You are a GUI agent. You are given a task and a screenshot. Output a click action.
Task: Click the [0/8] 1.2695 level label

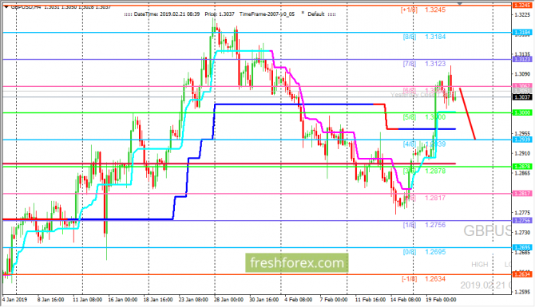pos(424,252)
